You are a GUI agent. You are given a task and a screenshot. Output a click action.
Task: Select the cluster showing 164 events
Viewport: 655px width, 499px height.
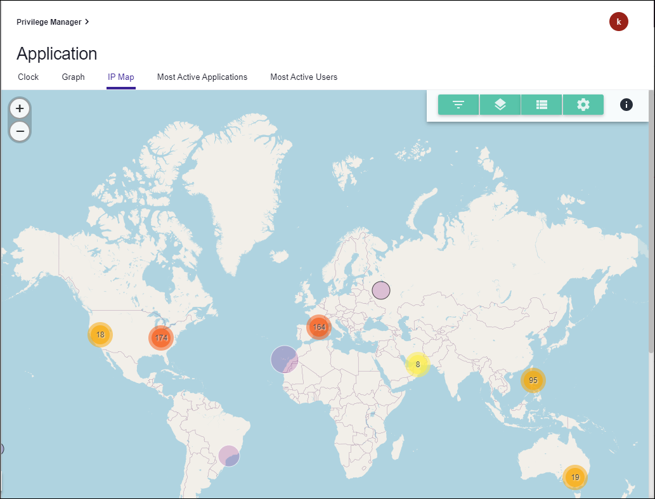(x=319, y=327)
